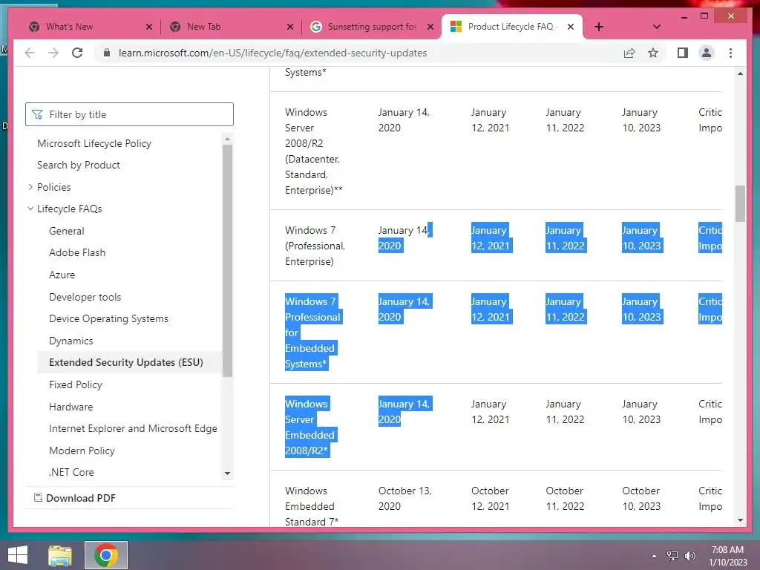Close the New Tab tab
The height and width of the screenshot is (570, 760).
pos(290,27)
